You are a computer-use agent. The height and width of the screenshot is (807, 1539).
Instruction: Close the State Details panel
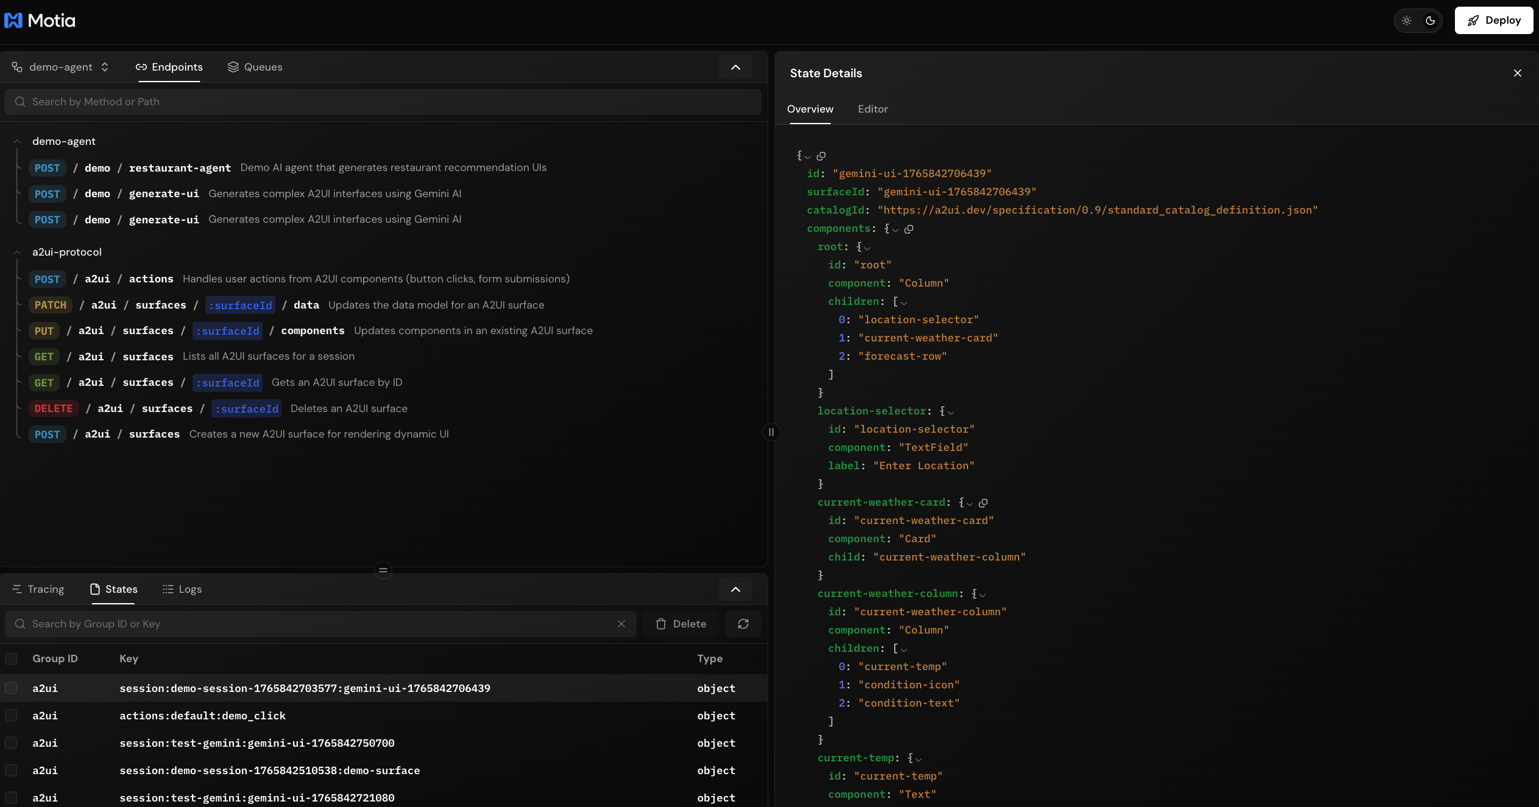[x=1517, y=73]
